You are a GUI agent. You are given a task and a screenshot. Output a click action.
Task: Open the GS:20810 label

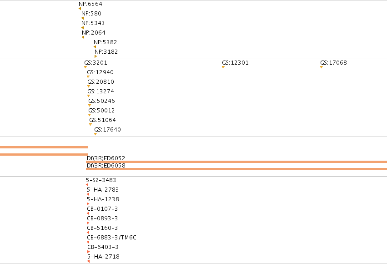tap(101, 82)
